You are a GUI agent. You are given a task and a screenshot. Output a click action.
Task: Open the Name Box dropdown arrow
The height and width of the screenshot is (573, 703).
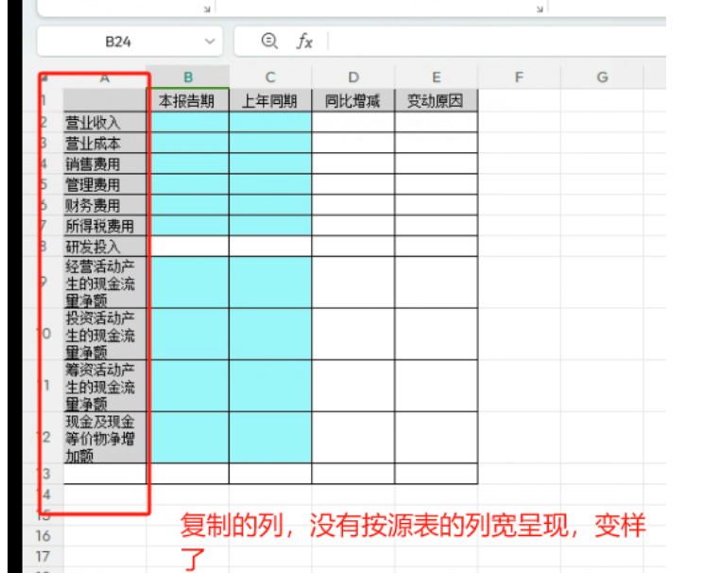point(210,42)
